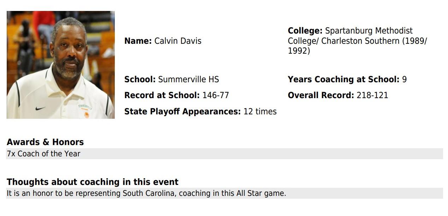Click Calvin Davis coach photo

(61, 65)
